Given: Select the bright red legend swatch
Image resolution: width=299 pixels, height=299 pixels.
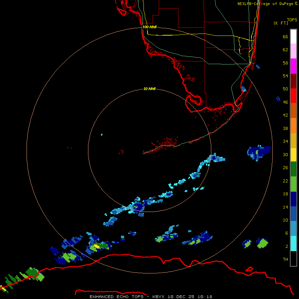Looking at the screenshot, I should (x=293, y=96).
